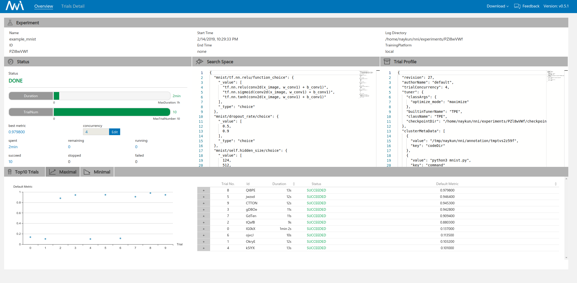This screenshot has height=283, width=577.
Task: Click the Feedback chat icon
Action: [x=517, y=6]
